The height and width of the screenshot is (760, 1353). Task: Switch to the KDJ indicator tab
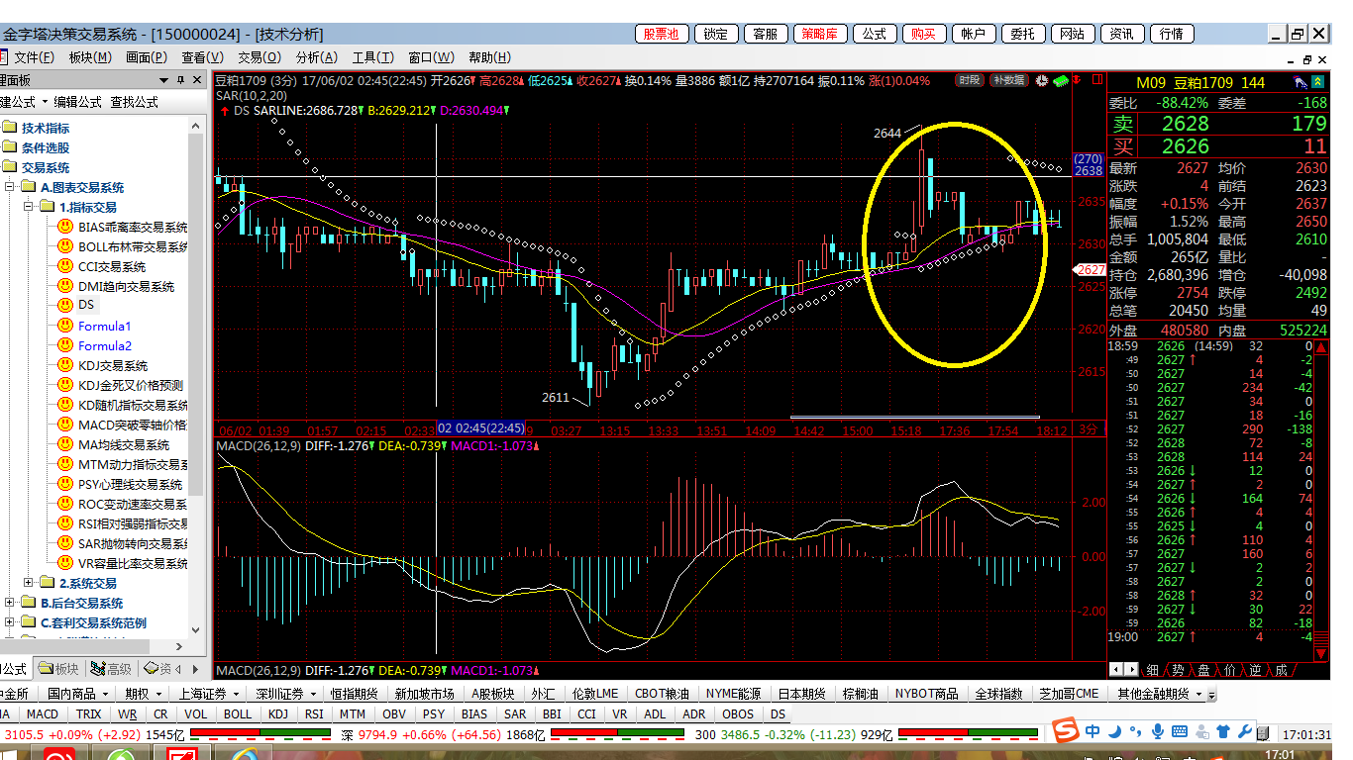[x=278, y=713]
